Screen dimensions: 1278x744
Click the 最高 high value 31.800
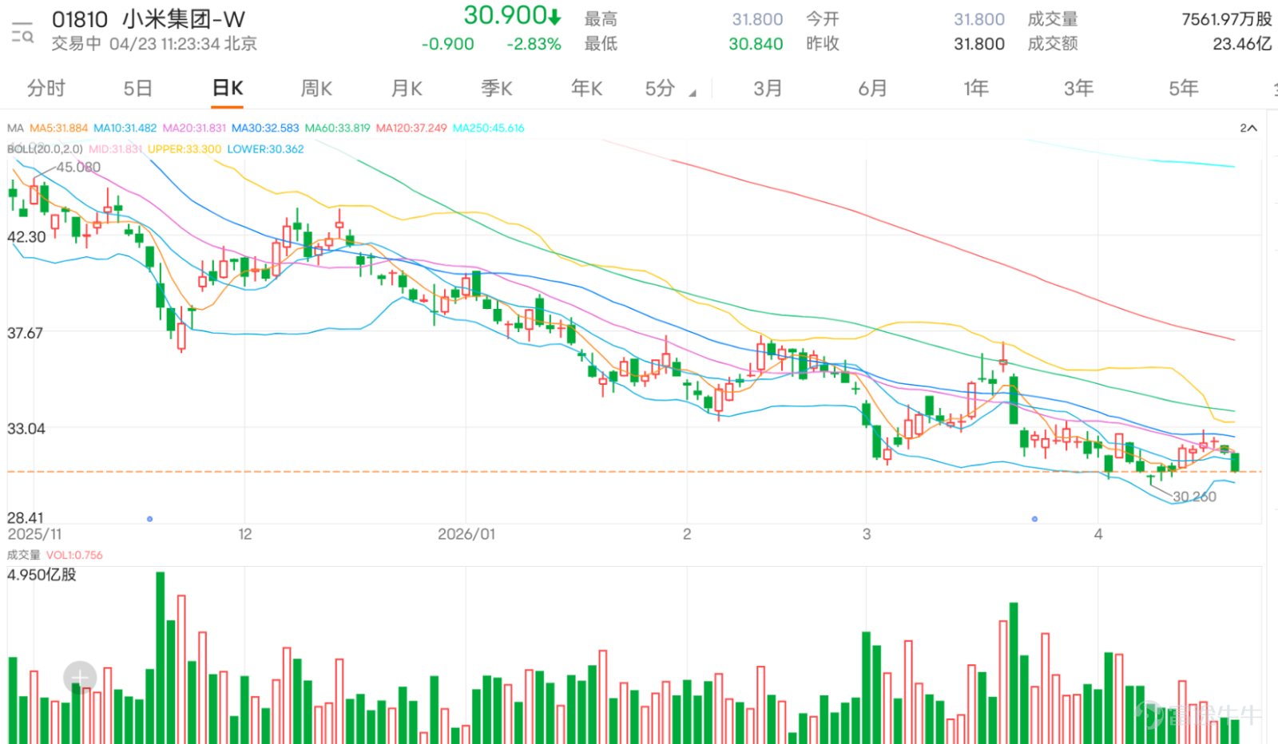(x=757, y=19)
